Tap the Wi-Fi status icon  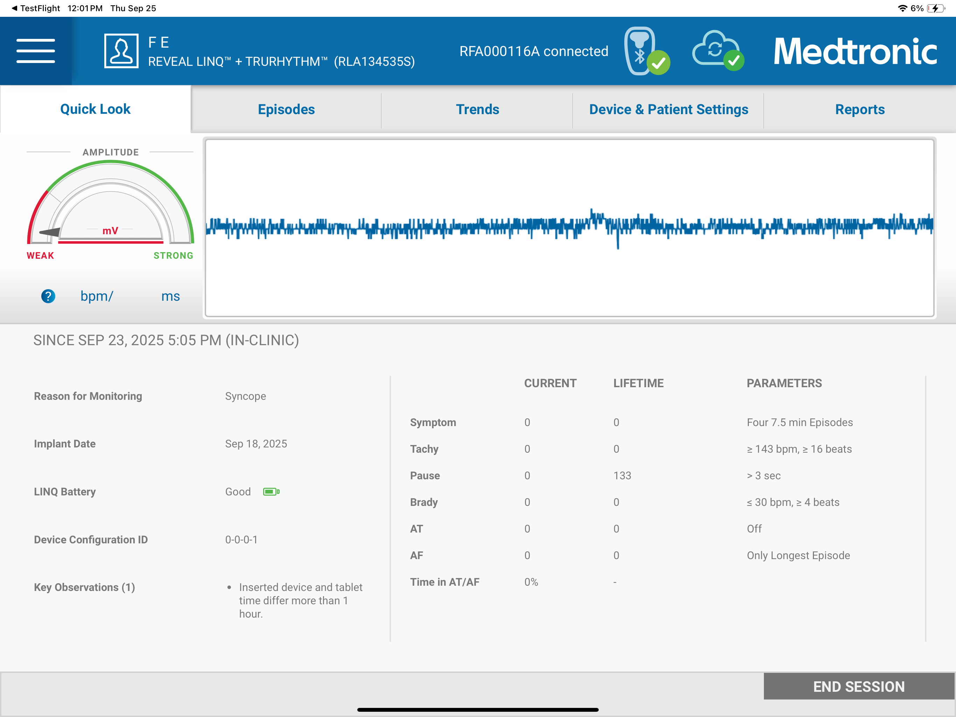pyautogui.click(x=902, y=8)
